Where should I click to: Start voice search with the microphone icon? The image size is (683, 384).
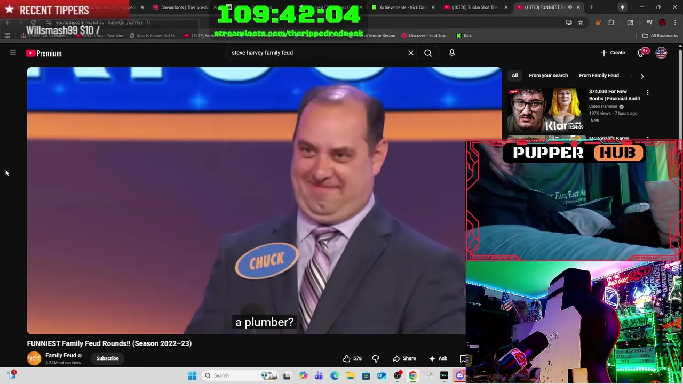click(x=452, y=53)
